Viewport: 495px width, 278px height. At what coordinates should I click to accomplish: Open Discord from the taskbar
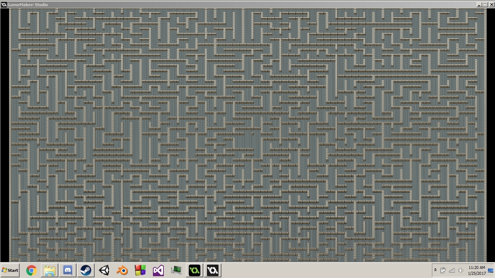click(67, 270)
